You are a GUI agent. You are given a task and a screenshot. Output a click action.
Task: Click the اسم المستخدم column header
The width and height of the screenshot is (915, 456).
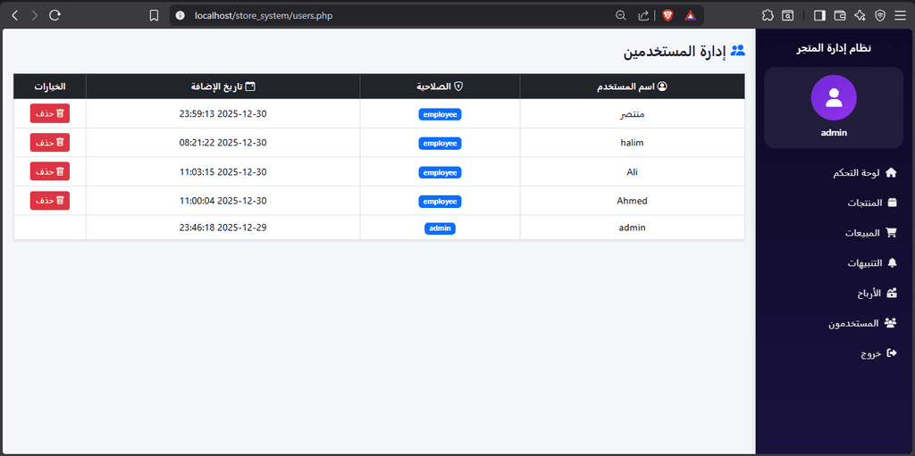[x=633, y=87]
